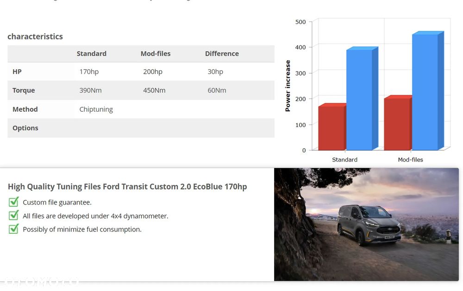The height and width of the screenshot is (291, 463).
Task: Click the green checkmark beside Custom file guarantee
Action: coord(13,202)
